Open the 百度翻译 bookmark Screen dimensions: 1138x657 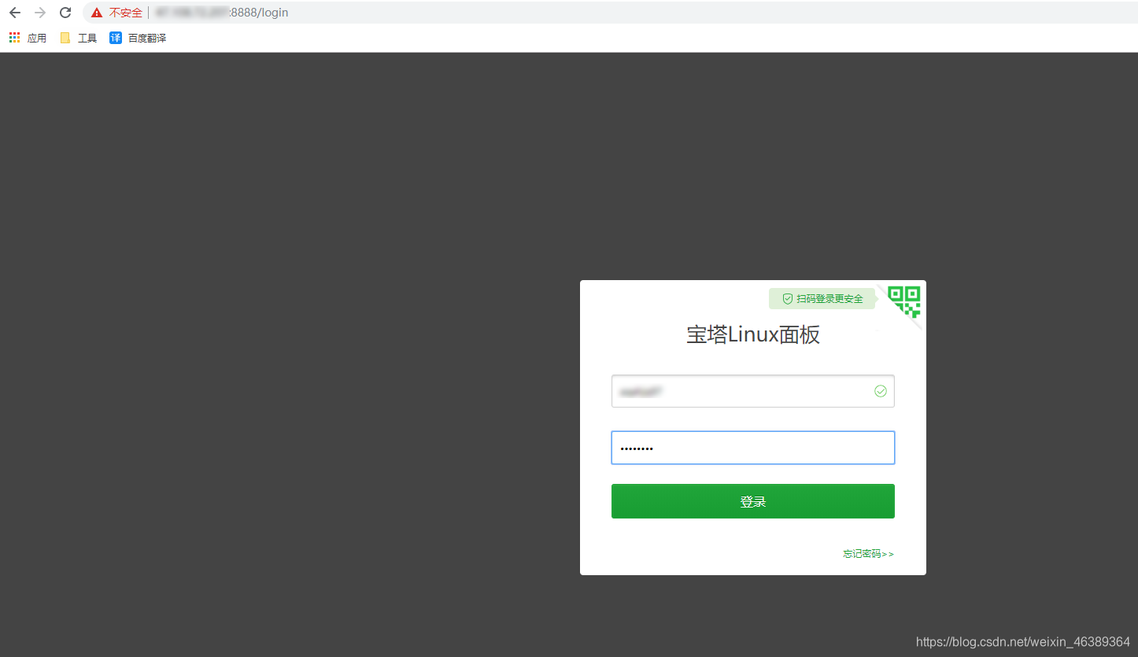coord(138,38)
